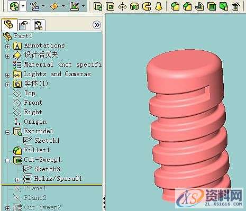This screenshot has width=246, height=211.
Task: Select the Cut-Sweep2 feature
Action: pos(42,207)
